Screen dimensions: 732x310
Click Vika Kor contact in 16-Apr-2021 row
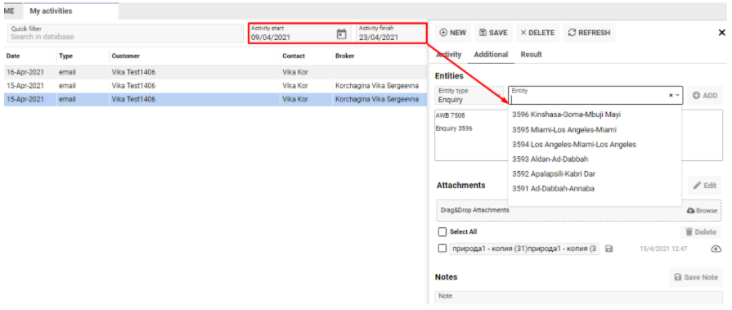point(295,72)
